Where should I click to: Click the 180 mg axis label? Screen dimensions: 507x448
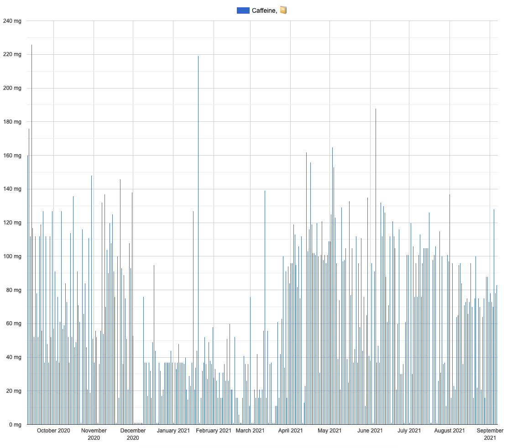click(12, 122)
